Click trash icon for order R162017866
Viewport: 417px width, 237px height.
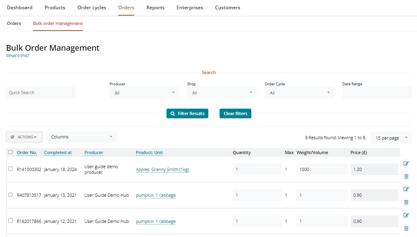click(x=406, y=228)
